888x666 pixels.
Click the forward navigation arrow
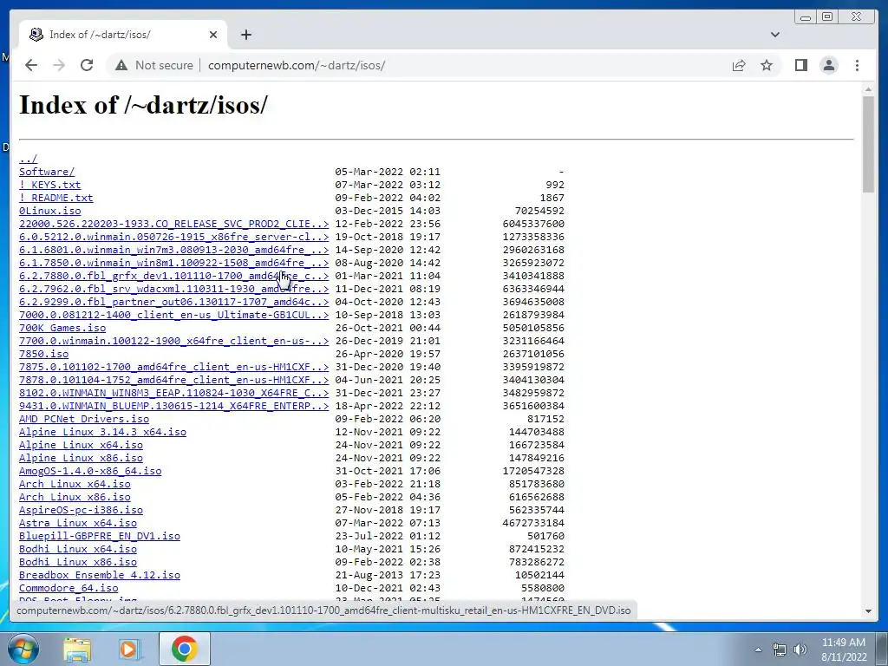[59, 66]
